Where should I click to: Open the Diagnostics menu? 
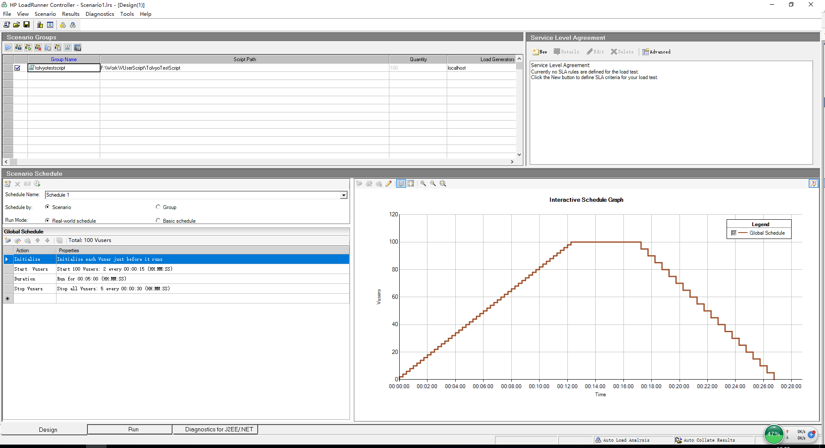[x=100, y=14]
